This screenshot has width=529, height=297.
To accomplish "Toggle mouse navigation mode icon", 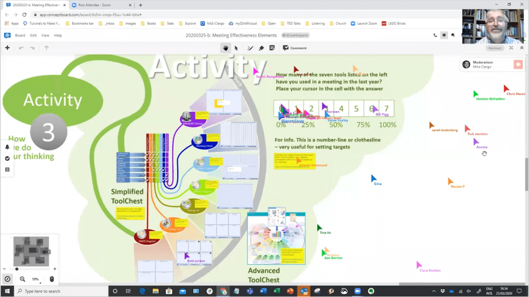I will pos(52,279).
